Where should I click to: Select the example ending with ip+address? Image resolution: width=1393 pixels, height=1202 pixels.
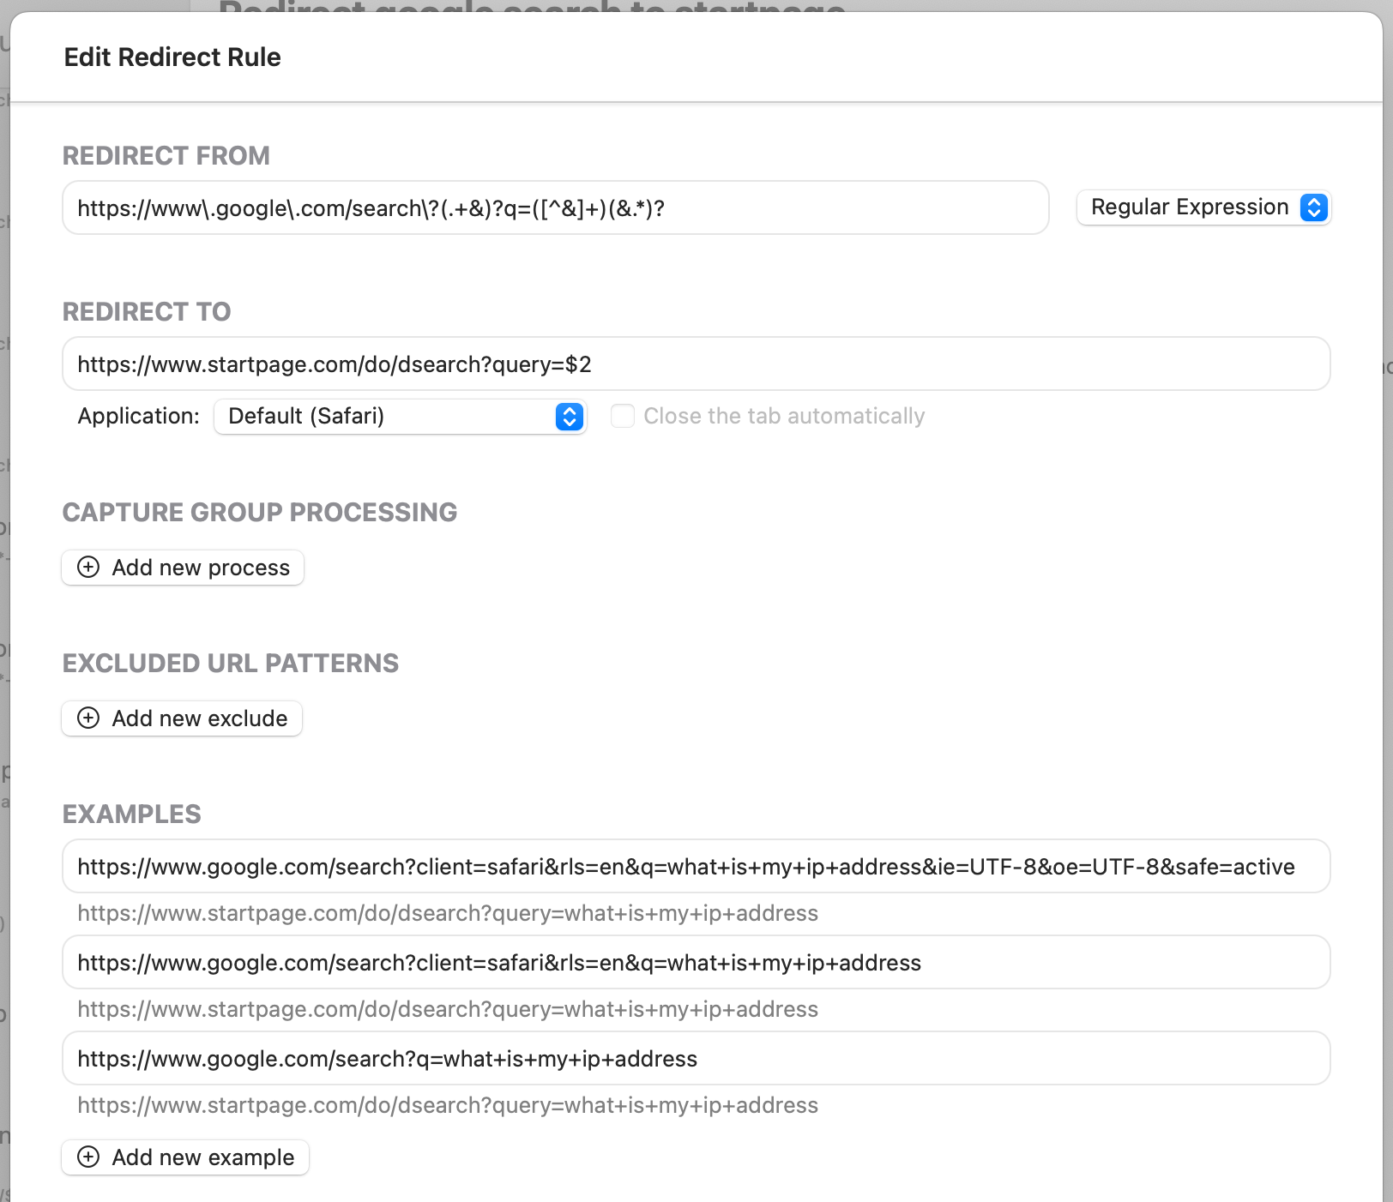[695, 962]
